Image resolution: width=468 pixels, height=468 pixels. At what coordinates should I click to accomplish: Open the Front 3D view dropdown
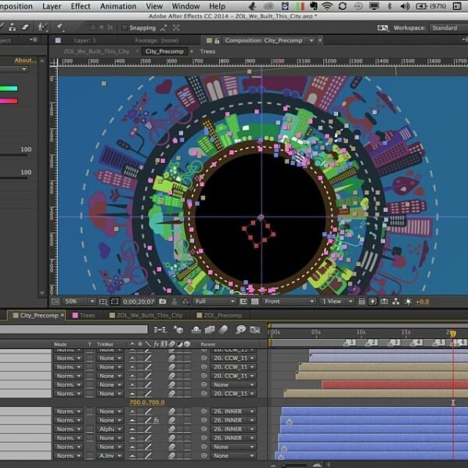[289, 301]
